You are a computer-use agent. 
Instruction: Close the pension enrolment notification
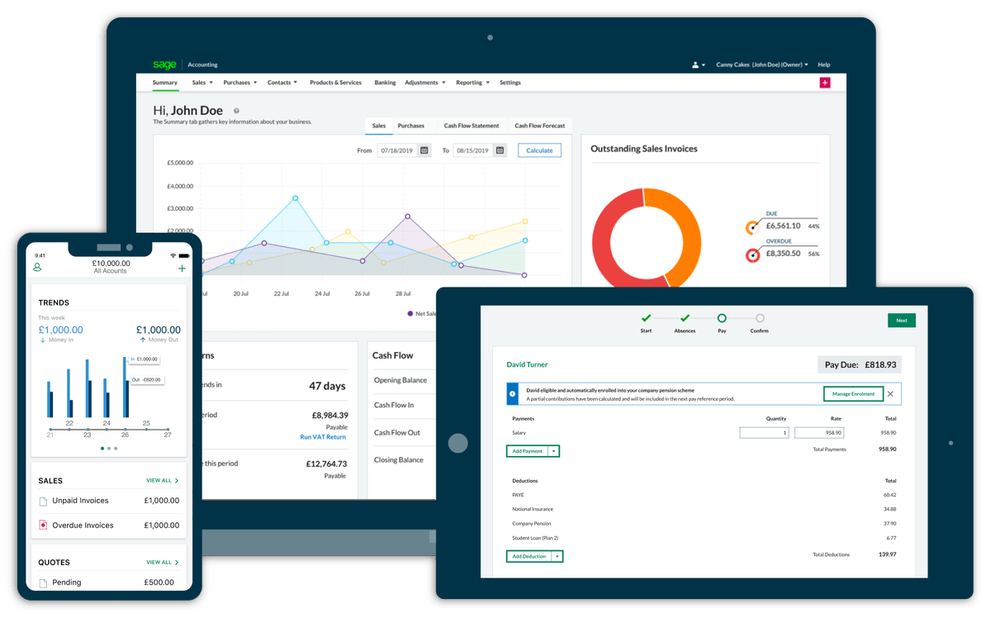(890, 394)
